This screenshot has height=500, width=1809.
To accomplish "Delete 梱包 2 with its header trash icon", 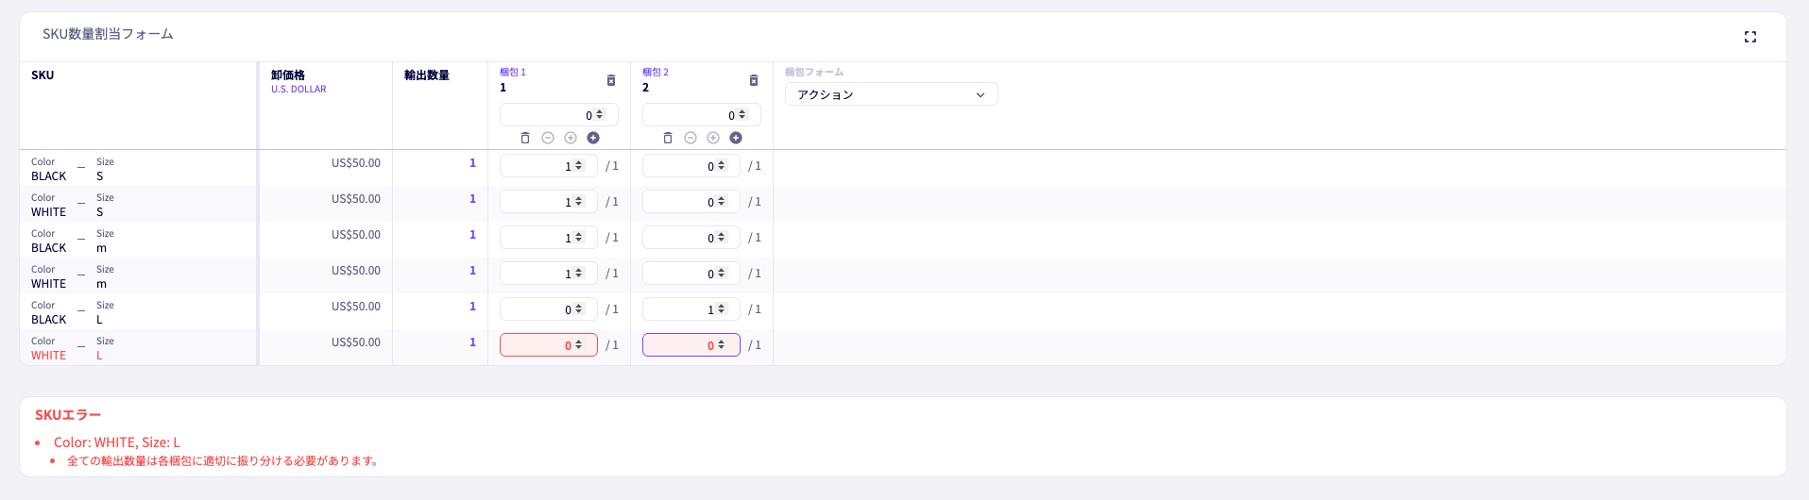I will coord(754,80).
